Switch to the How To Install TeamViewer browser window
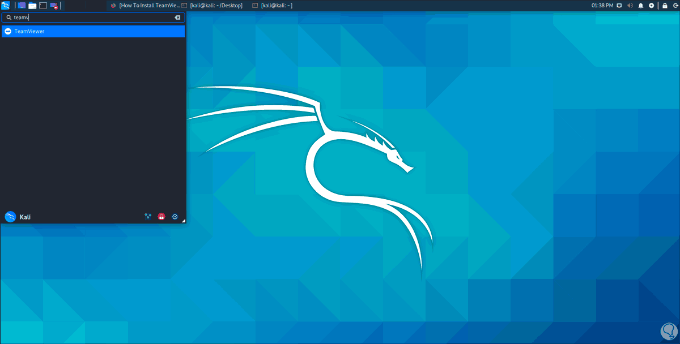This screenshot has height=344, width=680. [145, 5]
